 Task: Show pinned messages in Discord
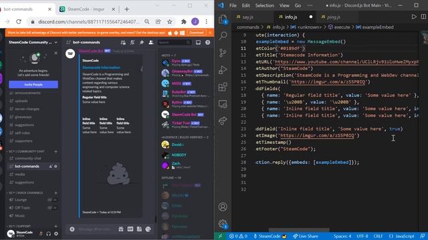(x=142, y=43)
